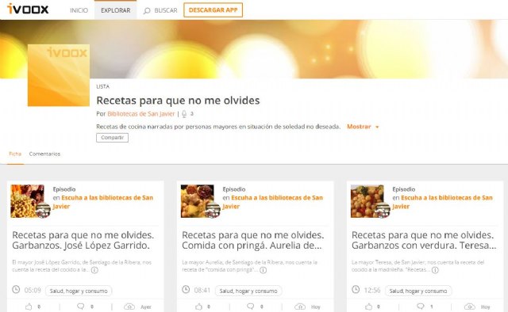Click clock icon beside 12:56 duration

coord(356,289)
